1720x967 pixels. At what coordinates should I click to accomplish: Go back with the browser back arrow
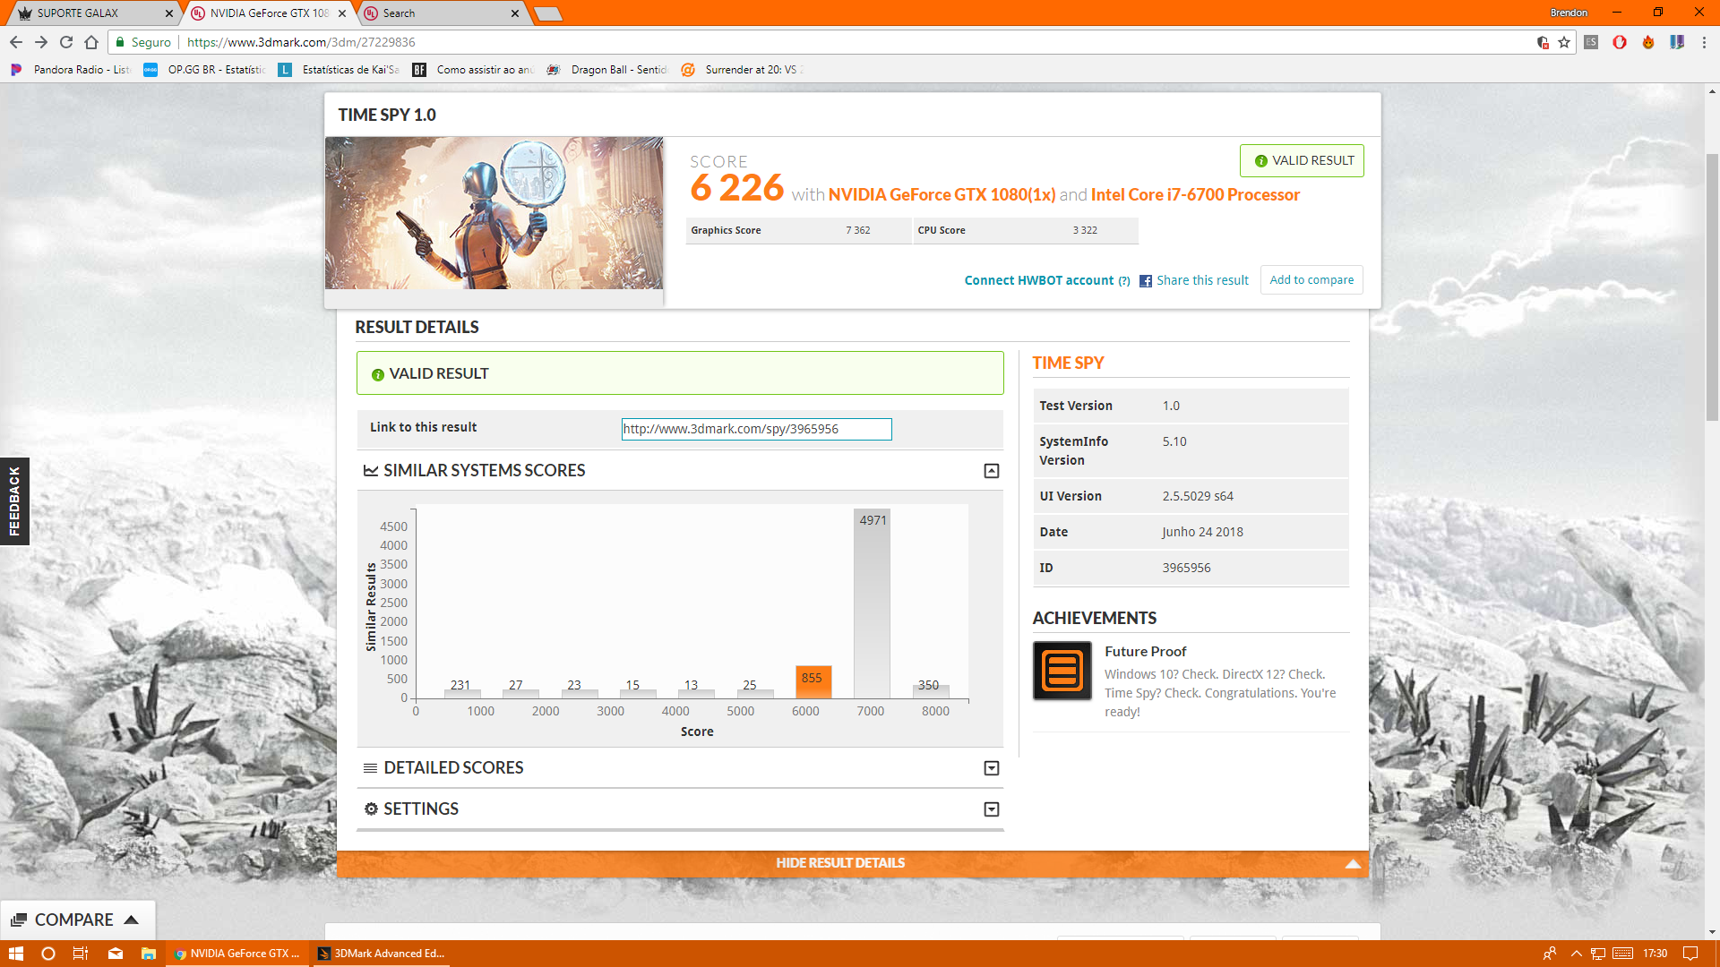coord(15,42)
